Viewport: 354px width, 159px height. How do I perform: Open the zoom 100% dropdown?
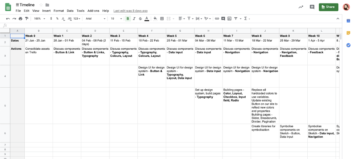[38, 18]
